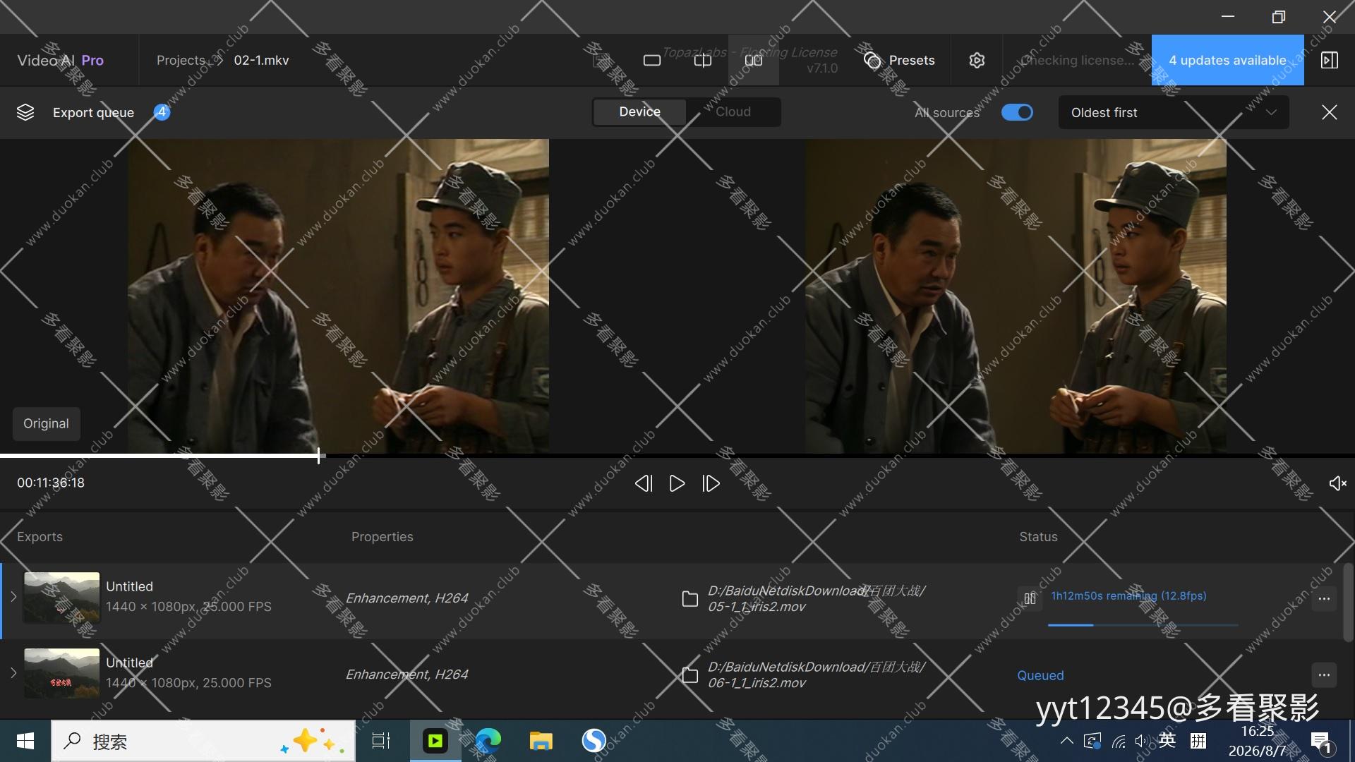Play the video preview
The height and width of the screenshot is (762, 1355).
[677, 483]
